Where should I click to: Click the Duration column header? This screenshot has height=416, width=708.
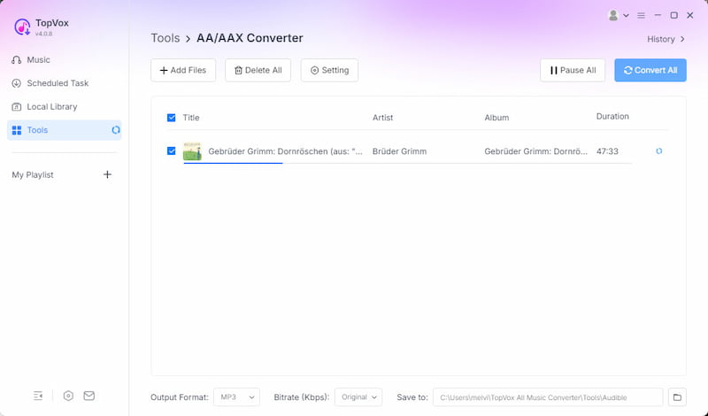[612, 117]
